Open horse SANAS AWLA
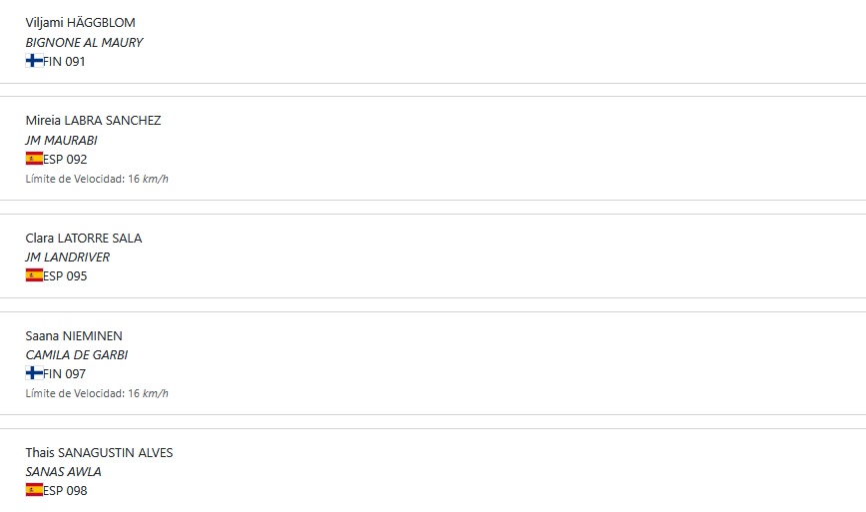The height and width of the screenshot is (512, 866). (x=63, y=471)
